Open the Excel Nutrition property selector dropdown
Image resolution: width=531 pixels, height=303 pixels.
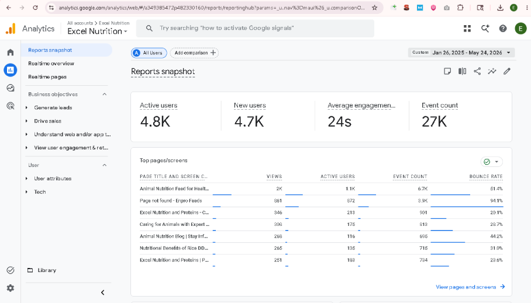(x=97, y=31)
